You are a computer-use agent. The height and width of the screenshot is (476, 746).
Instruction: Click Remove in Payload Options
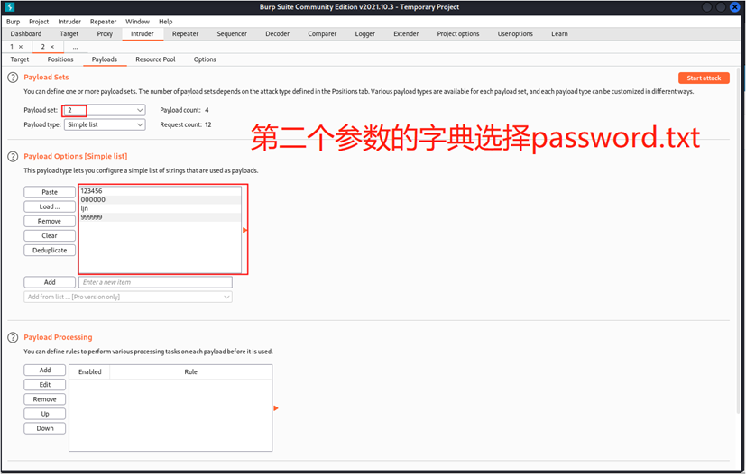tap(50, 222)
